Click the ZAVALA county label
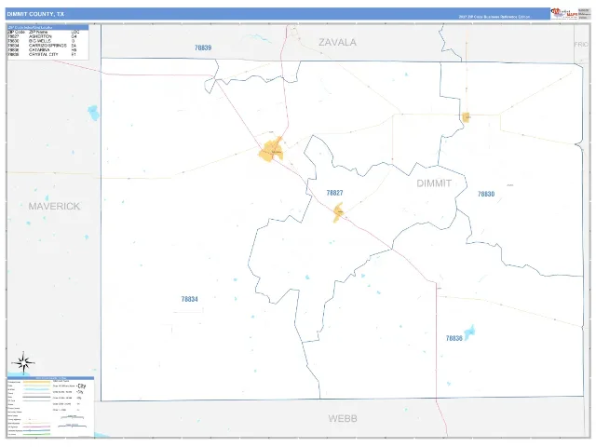The image size is (596, 447). (x=337, y=42)
